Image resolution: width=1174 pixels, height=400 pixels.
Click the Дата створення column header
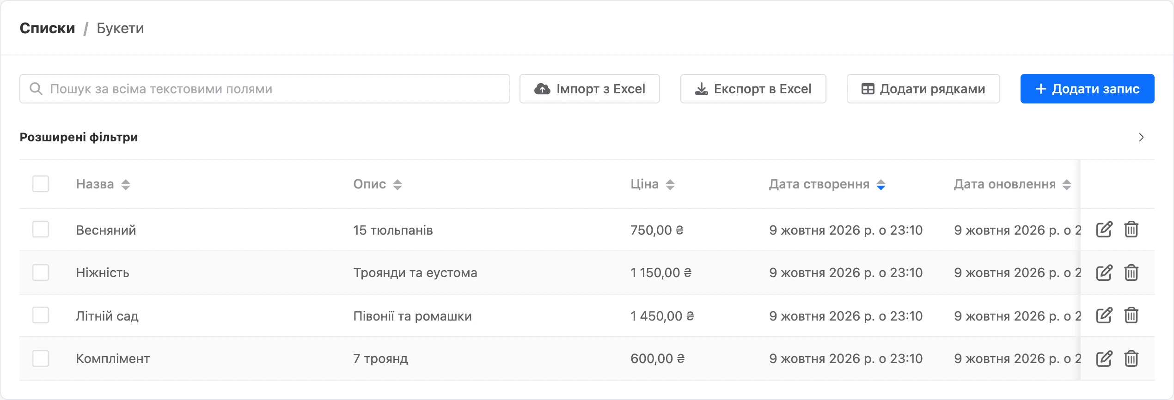click(819, 184)
